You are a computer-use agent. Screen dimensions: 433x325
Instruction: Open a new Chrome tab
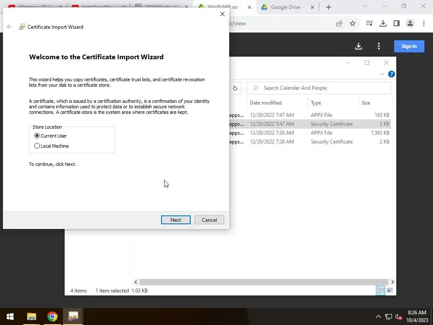point(328,7)
